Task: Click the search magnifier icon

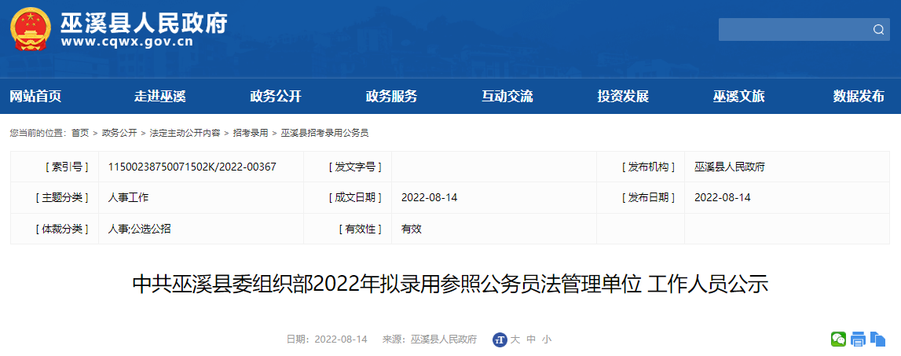Action: (878, 30)
